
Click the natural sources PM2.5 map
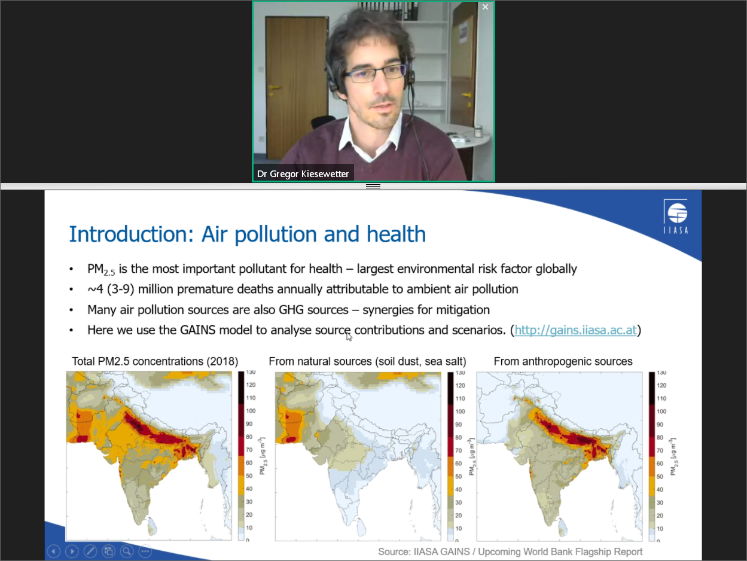tap(357, 455)
